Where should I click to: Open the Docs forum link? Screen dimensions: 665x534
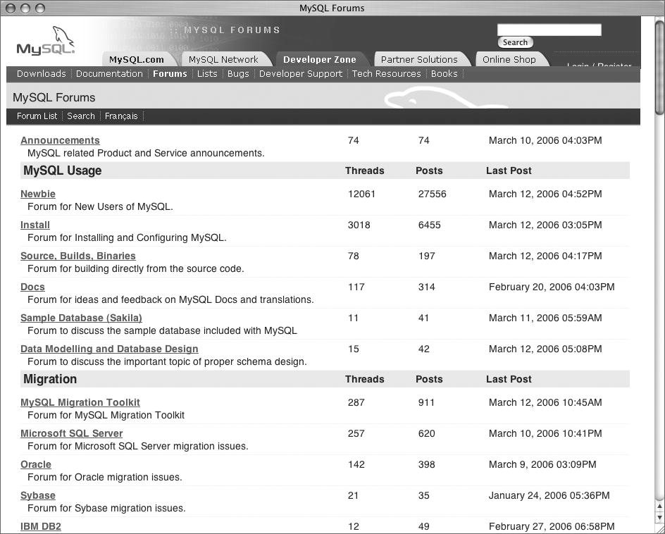pyautogui.click(x=32, y=287)
